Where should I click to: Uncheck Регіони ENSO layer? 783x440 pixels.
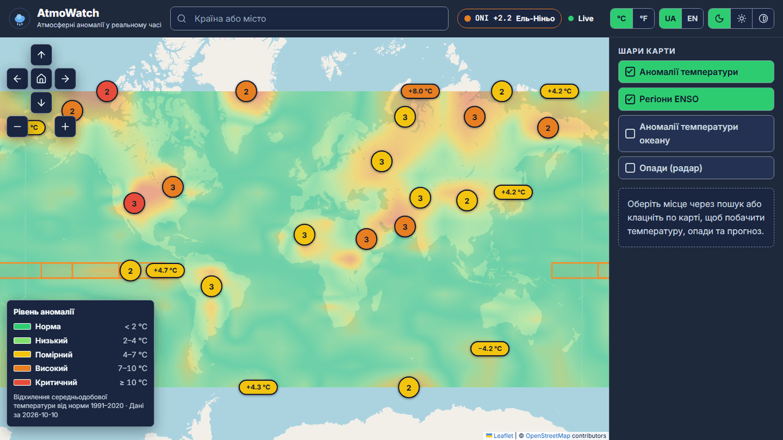point(696,99)
